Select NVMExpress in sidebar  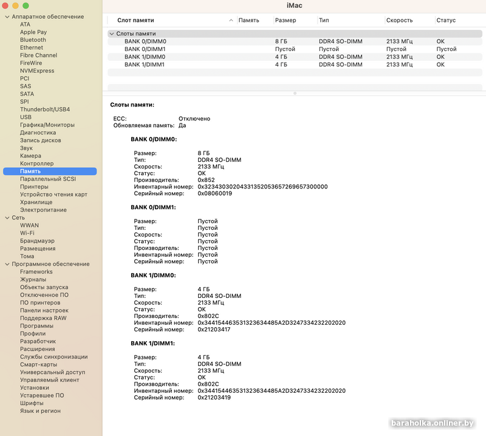click(37, 71)
